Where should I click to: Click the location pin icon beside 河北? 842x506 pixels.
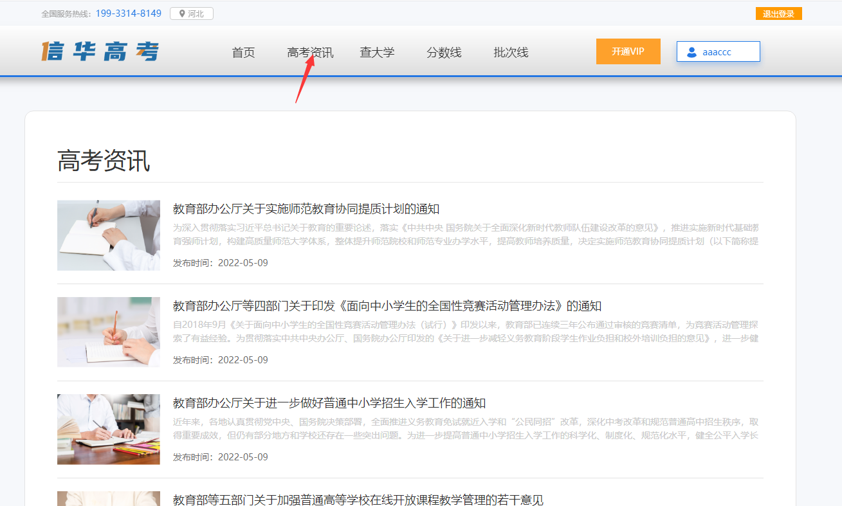click(x=182, y=14)
